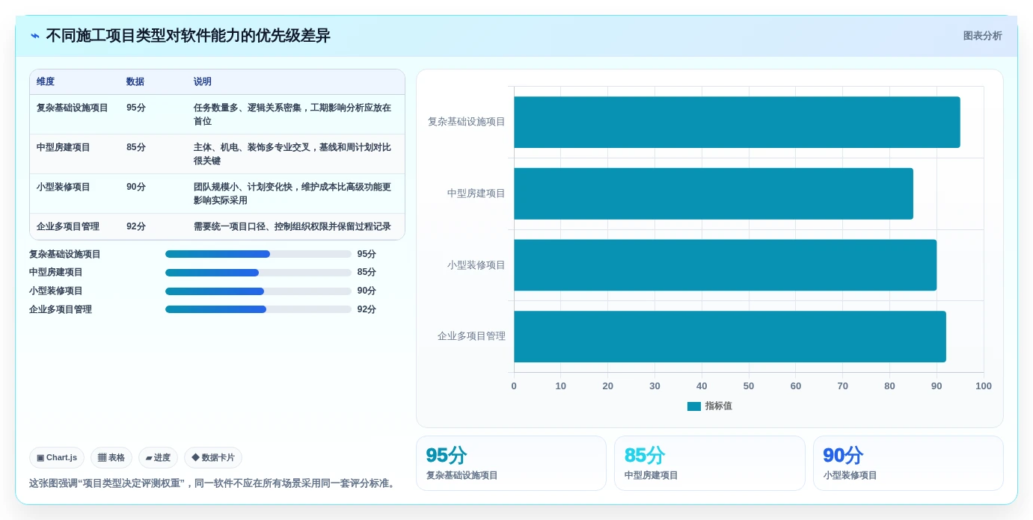Open the 95分 复杂基础设施项目 data card
The height and width of the screenshot is (520, 1033).
[x=511, y=463]
